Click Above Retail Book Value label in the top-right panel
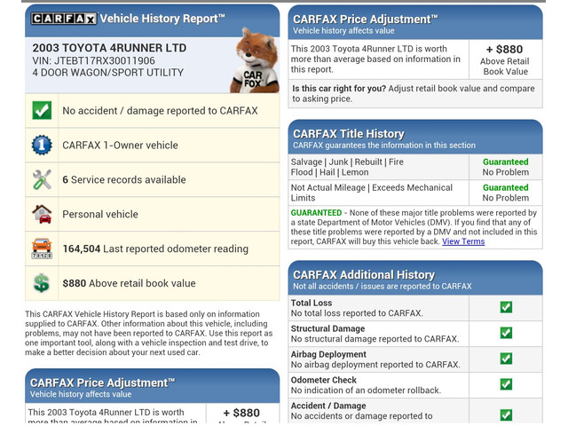The width and height of the screenshot is (568, 426). [x=505, y=67]
